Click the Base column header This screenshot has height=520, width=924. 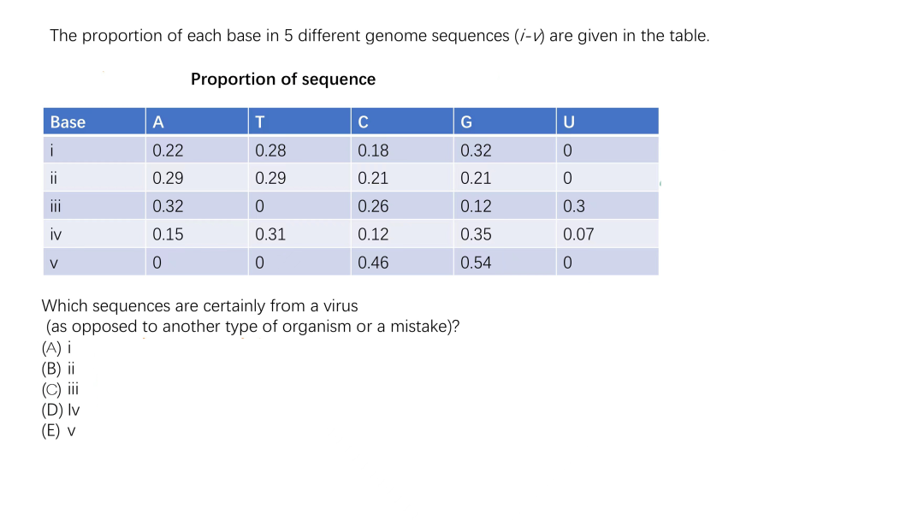94,121
